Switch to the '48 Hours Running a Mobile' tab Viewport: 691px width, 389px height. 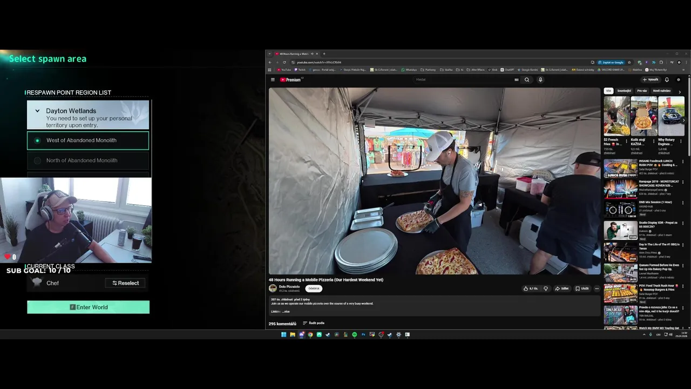coord(297,54)
